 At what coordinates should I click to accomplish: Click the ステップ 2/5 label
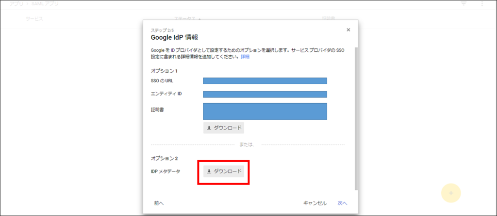pos(162,31)
